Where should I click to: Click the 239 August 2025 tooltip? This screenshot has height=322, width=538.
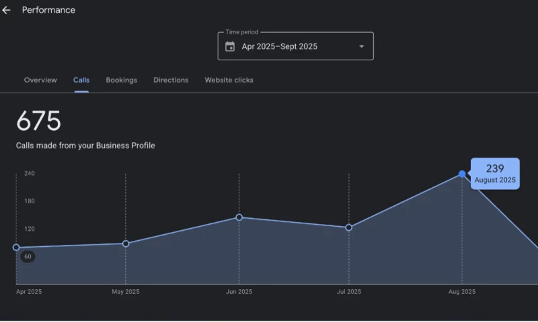pyautogui.click(x=495, y=174)
